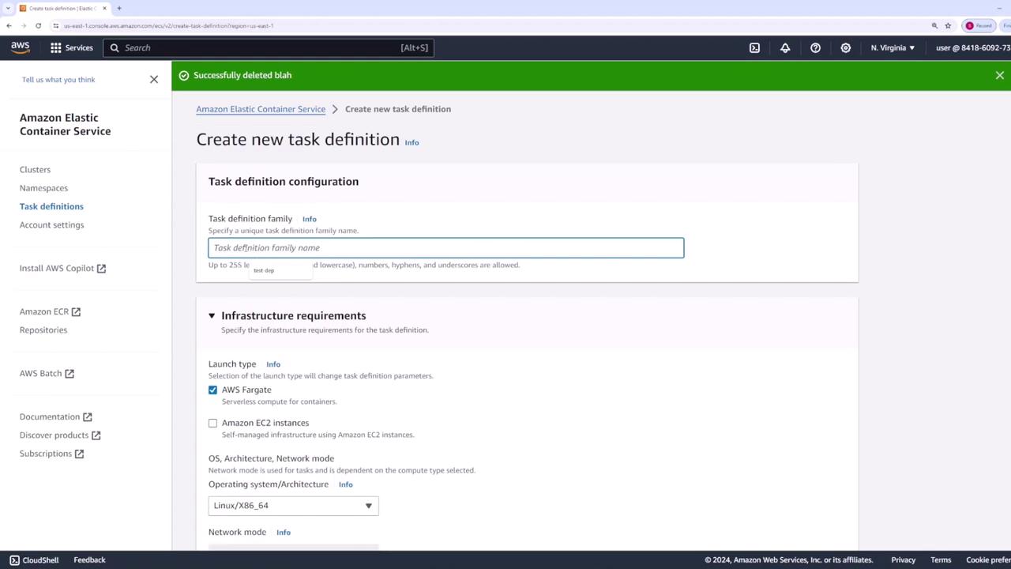Open the settings gear in AWS header
Image resolution: width=1011 pixels, height=569 pixels.
[x=845, y=47]
